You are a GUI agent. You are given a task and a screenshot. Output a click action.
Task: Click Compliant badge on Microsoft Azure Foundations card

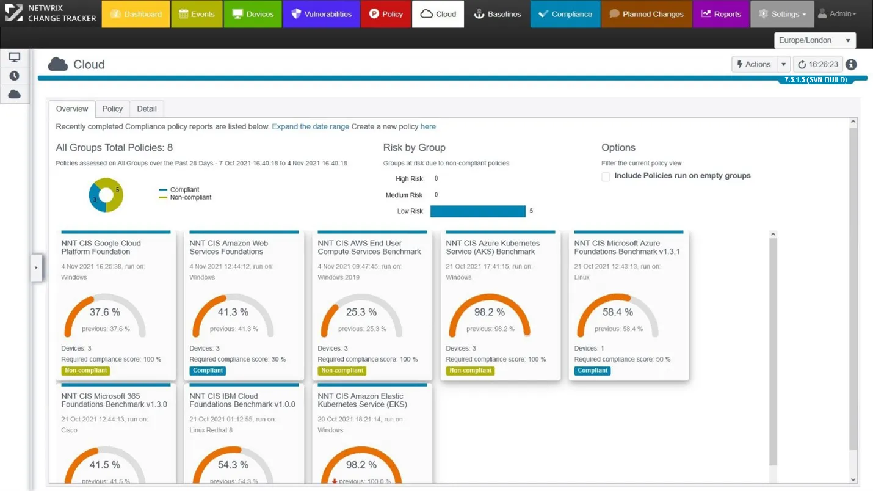point(593,371)
